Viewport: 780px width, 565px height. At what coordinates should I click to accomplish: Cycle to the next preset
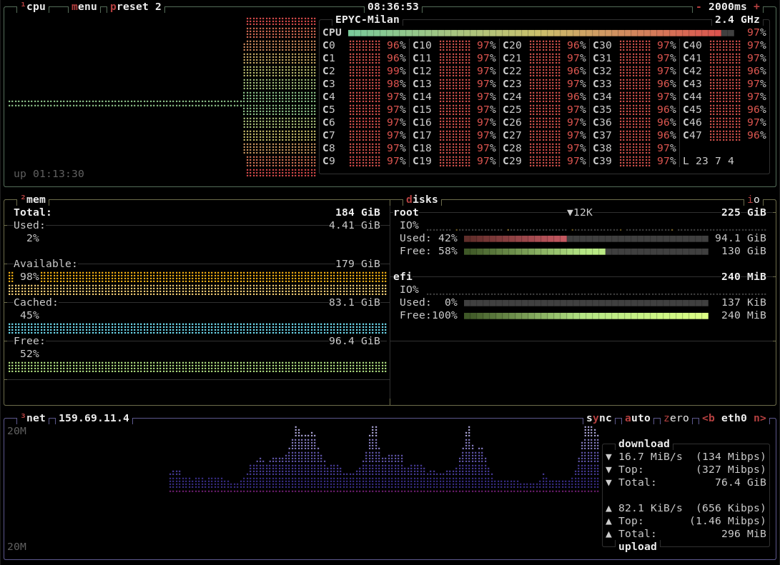pyautogui.click(x=135, y=6)
